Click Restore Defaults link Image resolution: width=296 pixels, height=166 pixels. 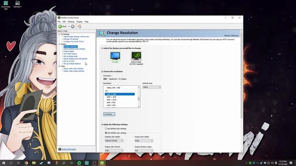pyautogui.click(x=231, y=36)
